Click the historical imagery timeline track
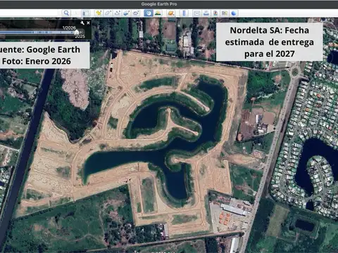This screenshot has width=338, height=253. pos(37,32)
